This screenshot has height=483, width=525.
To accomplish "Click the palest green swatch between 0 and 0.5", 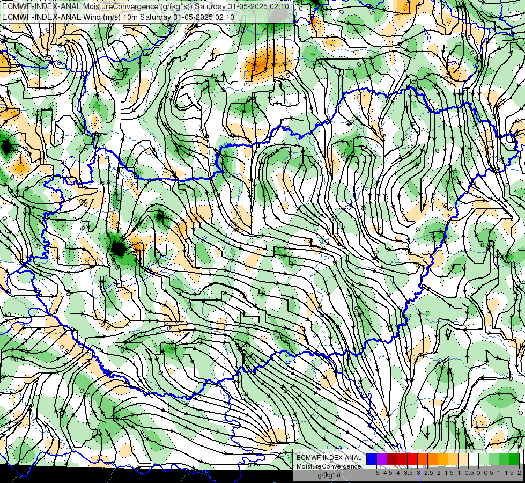I will tap(484, 459).
